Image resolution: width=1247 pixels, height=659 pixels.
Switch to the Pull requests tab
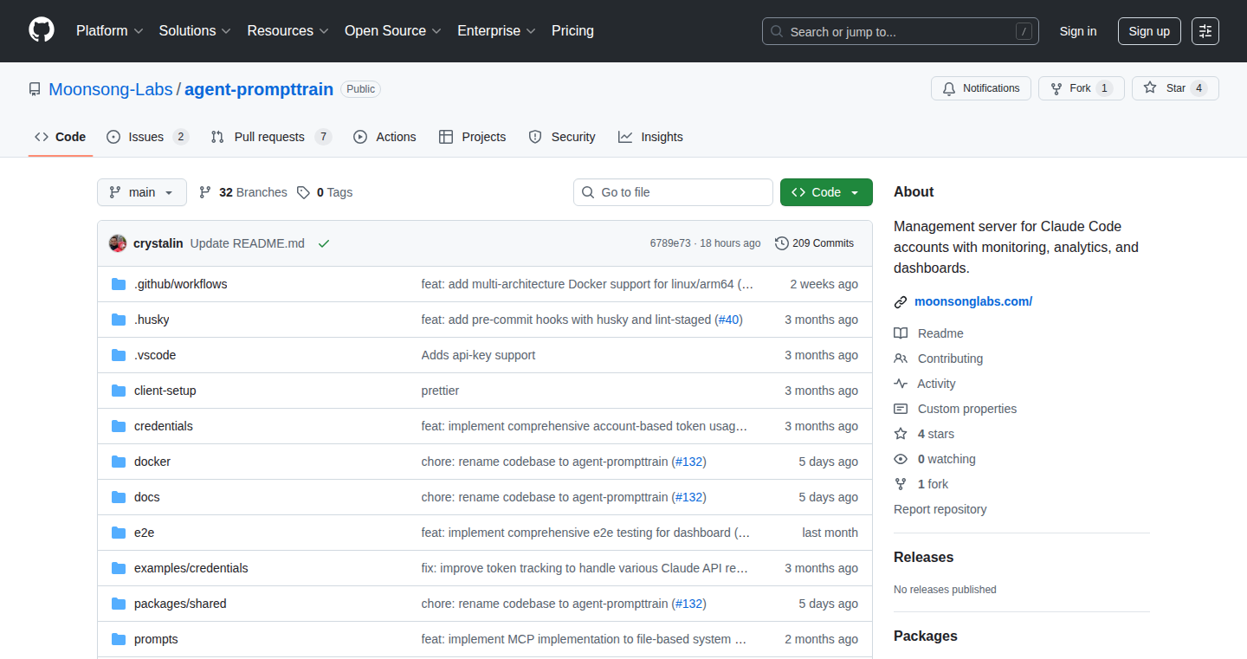pos(271,137)
